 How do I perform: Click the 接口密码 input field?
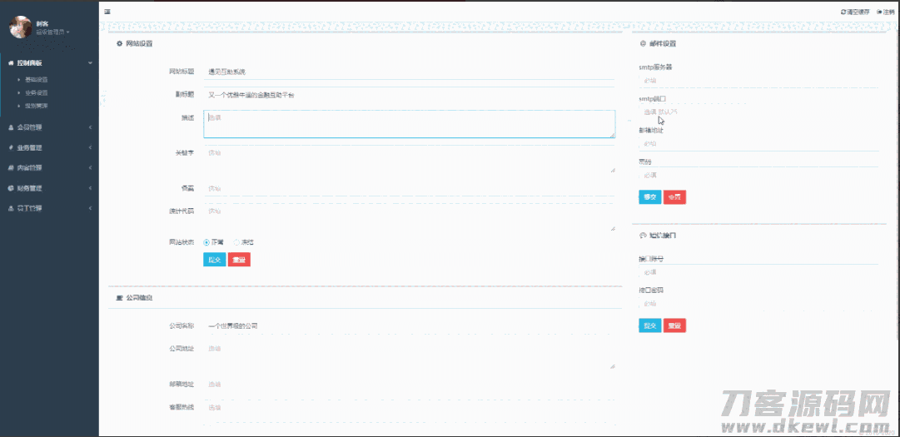pos(758,303)
